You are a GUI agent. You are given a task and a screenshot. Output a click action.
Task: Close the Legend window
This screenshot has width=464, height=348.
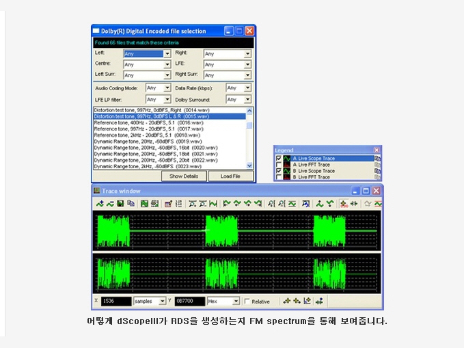tap(377, 150)
